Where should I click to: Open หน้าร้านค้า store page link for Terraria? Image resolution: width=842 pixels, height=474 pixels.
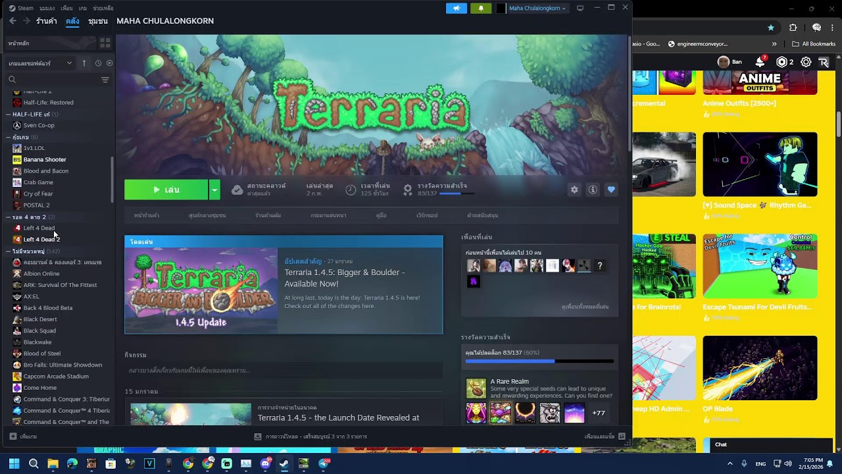[x=147, y=215]
